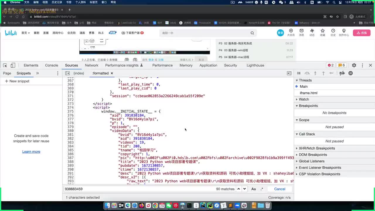Viewport: 375px width, 211px height.
Task: Toggle pause on exceptions icon
Action: (350, 73)
